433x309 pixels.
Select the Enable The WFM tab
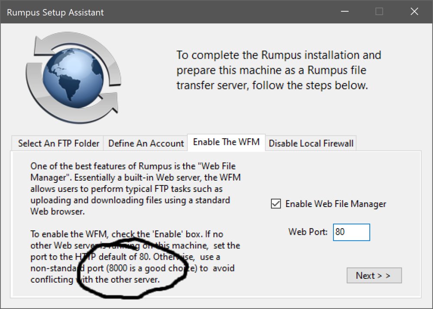point(226,142)
